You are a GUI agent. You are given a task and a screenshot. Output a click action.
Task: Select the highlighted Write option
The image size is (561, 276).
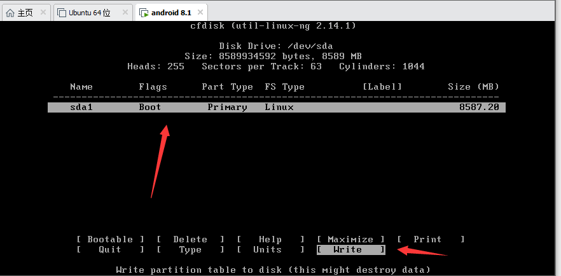click(350, 249)
